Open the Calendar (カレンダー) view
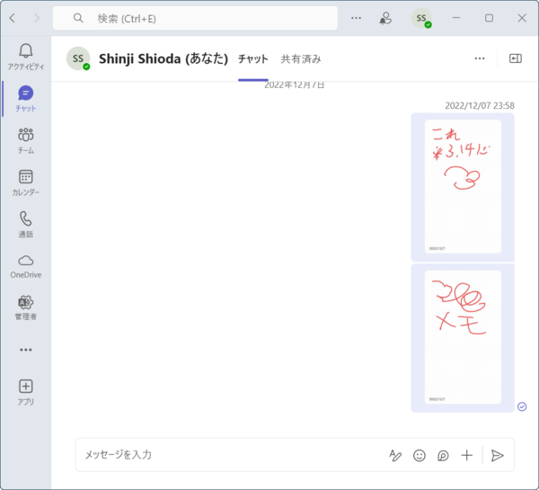 (26, 183)
